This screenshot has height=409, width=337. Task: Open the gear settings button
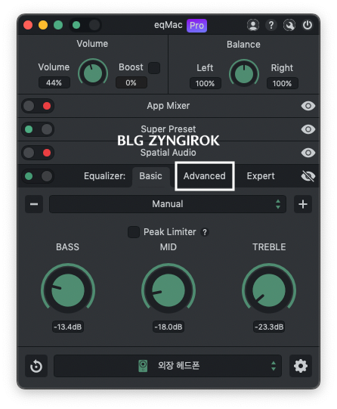click(x=301, y=366)
